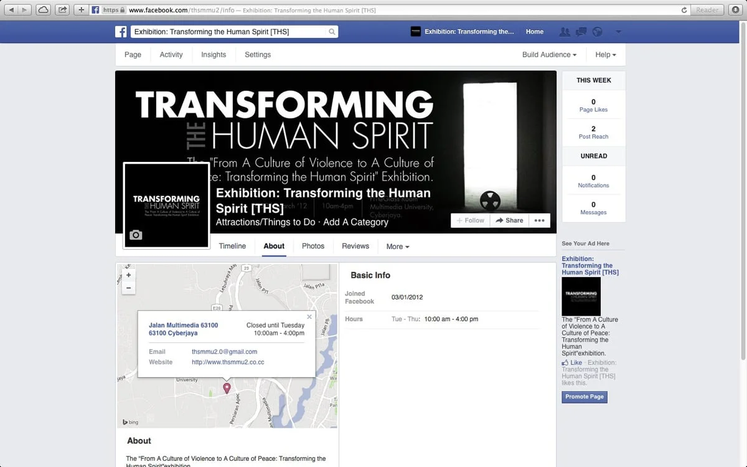747x467 pixels.
Task: Click the Bing logo on the map
Action: [131, 422]
